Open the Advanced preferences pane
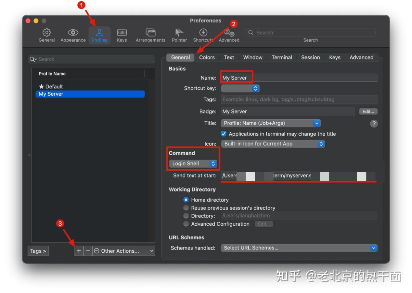 tap(229, 35)
